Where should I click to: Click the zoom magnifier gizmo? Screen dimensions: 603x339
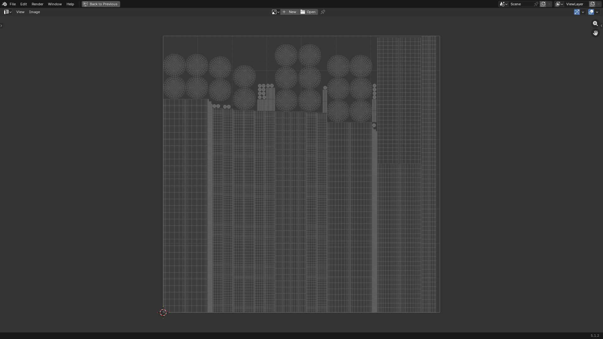point(595,24)
